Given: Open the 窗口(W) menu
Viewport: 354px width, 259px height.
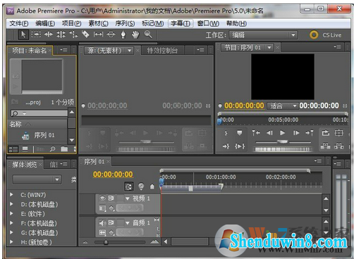Looking at the screenshot, I should point(208,23).
